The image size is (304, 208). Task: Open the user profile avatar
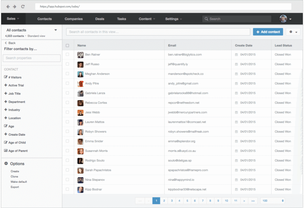[x=283, y=19]
